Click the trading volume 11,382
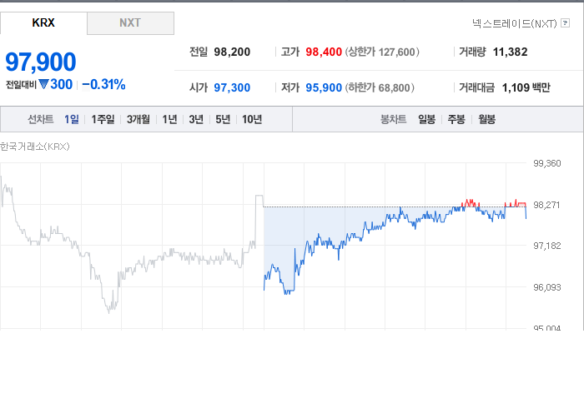 pos(511,52)
